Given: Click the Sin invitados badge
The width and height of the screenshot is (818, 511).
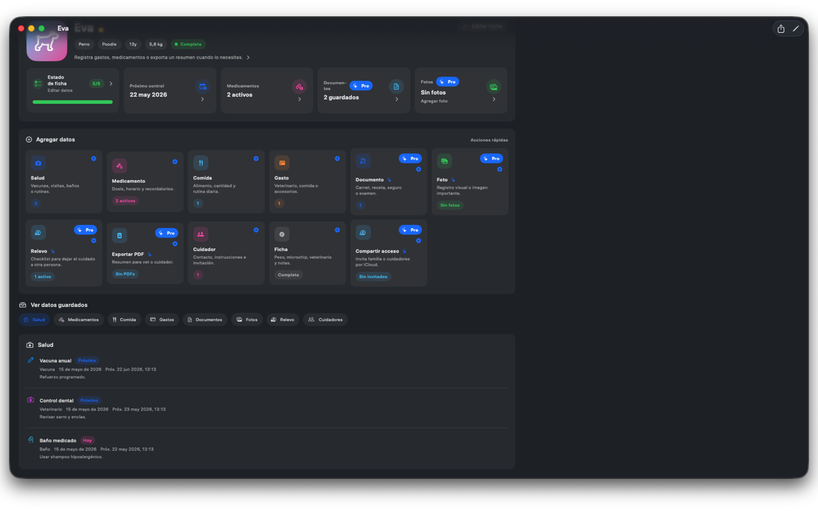Looking at the screenshot, I should (x=373, y=277).
